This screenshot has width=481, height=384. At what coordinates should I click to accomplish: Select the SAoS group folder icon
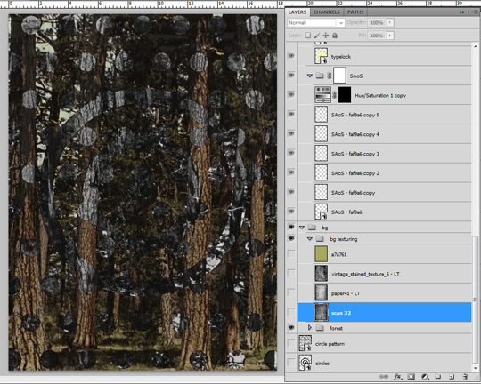[320, 76]
